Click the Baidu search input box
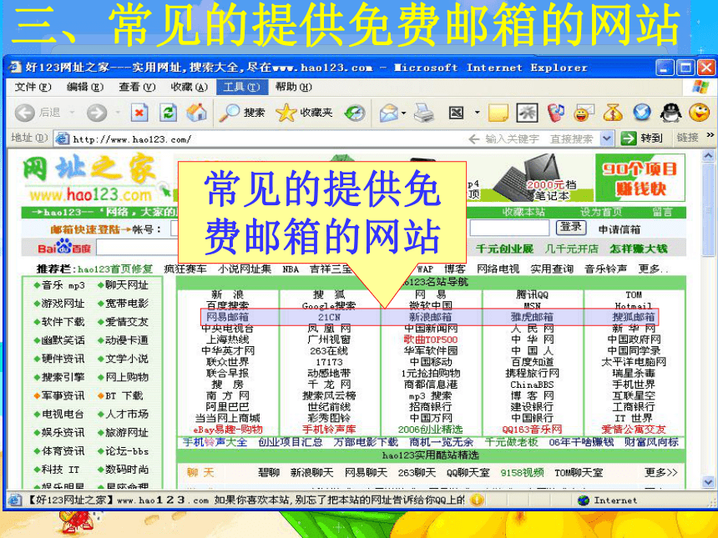718x538 pixels. 138,248
